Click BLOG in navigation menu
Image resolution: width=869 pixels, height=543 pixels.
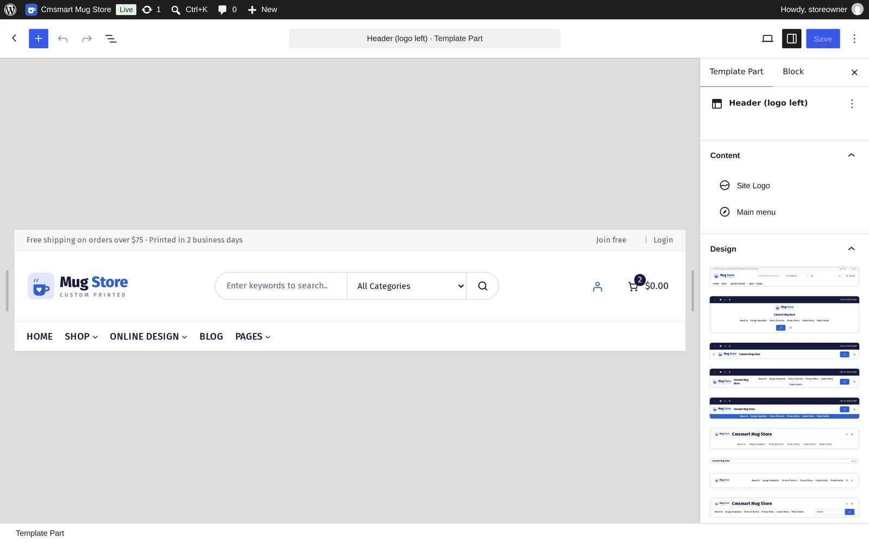click(x=211, y=337)
